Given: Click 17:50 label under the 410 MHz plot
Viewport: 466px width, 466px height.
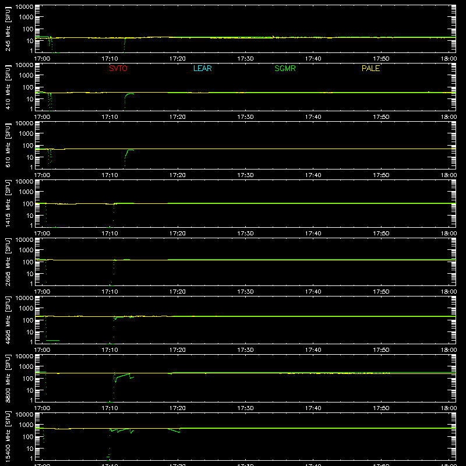Looking at the screenshot, I should point(381,117).
